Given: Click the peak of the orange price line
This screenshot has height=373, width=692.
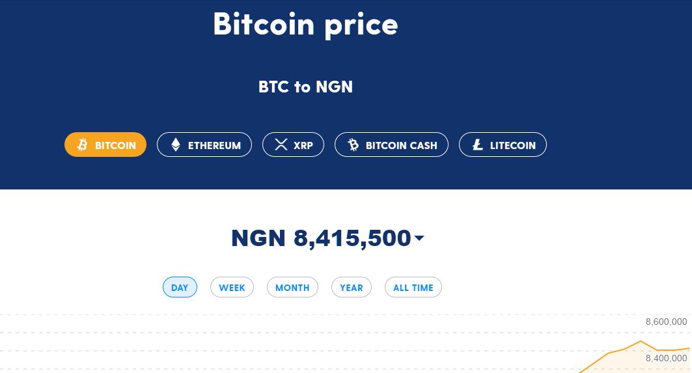Looking at the screenshot, I should tap(641, 341).
